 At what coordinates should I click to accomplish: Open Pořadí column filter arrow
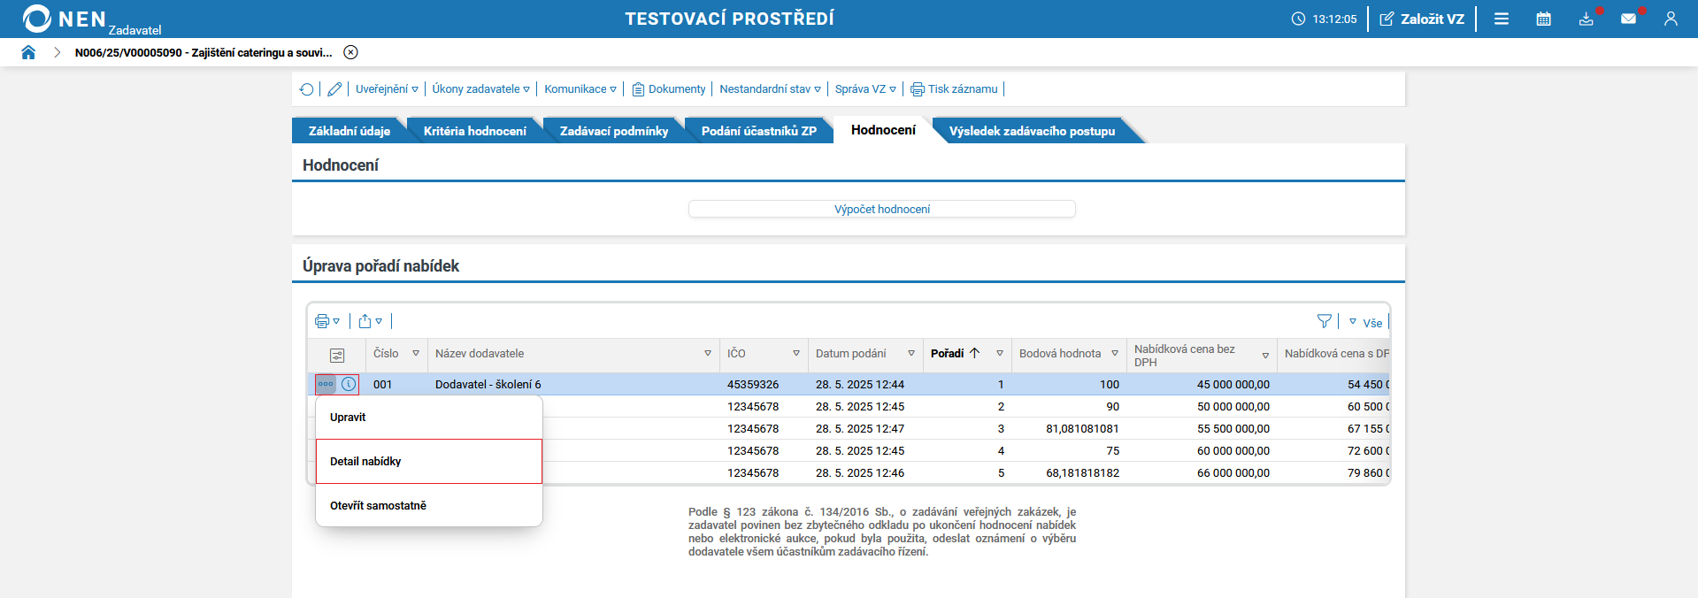[x=1000, y=353]
